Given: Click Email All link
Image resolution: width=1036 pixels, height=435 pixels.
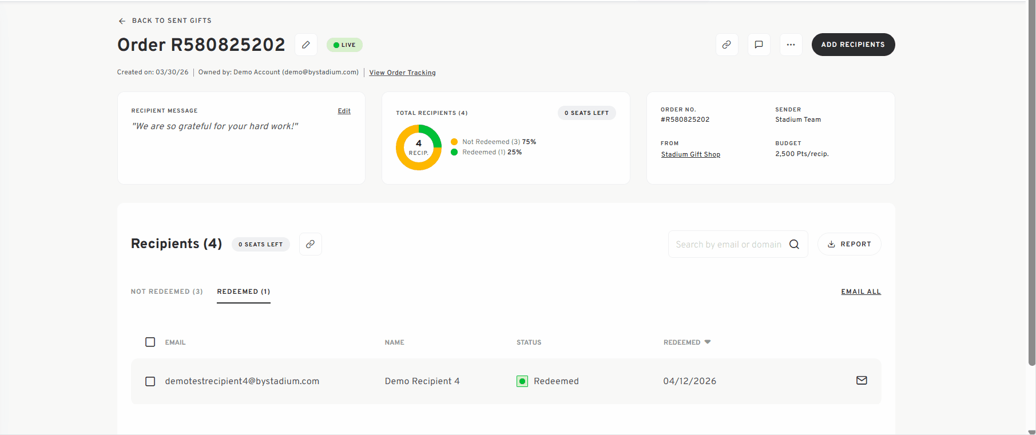Looking at the screenshot, I should tap(860, 292).
